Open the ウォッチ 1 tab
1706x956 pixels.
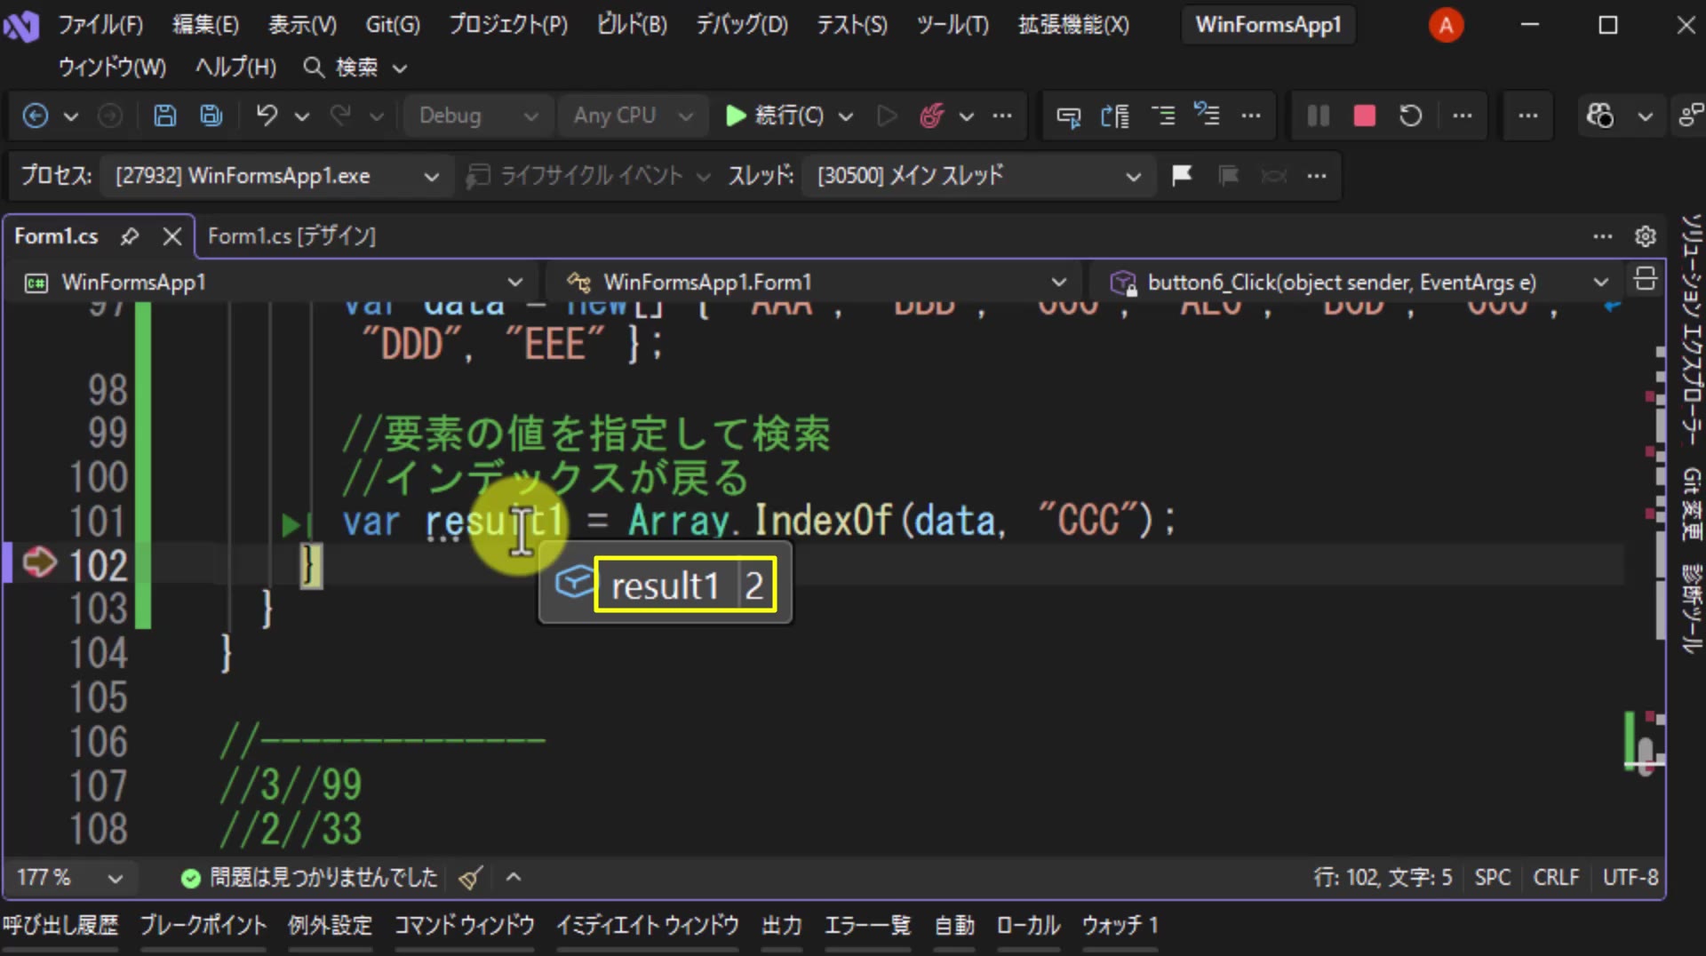click(x=1120, y=926)
